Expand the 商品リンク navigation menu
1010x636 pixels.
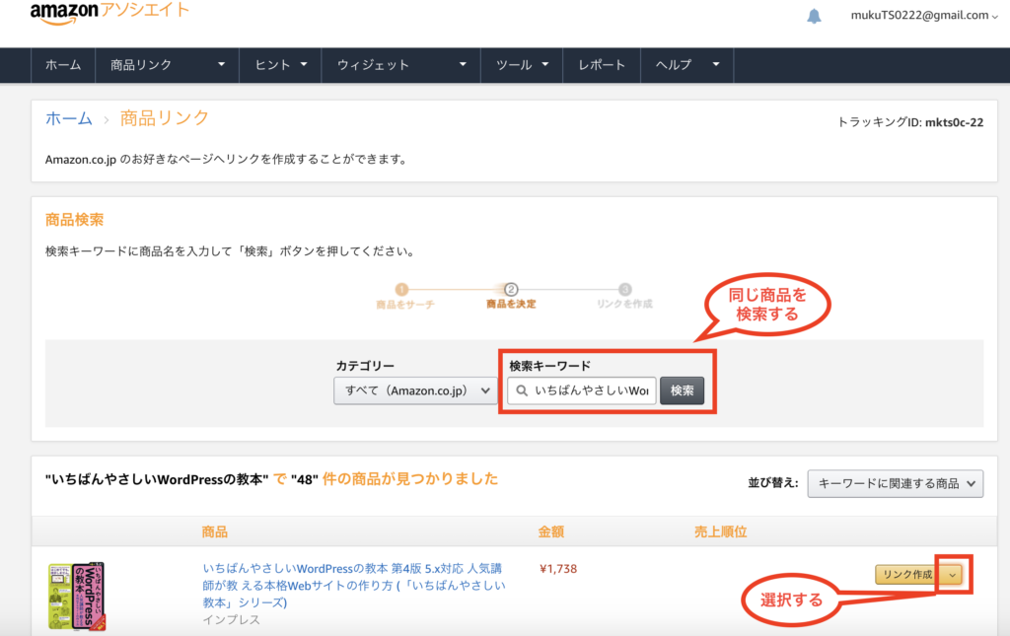coord(167,65)
